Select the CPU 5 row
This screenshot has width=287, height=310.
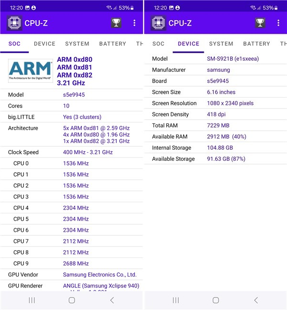(x=71, y=219)
